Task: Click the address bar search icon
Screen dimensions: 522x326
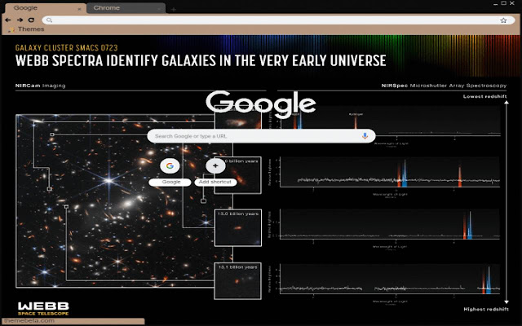Action: [49, 20]
